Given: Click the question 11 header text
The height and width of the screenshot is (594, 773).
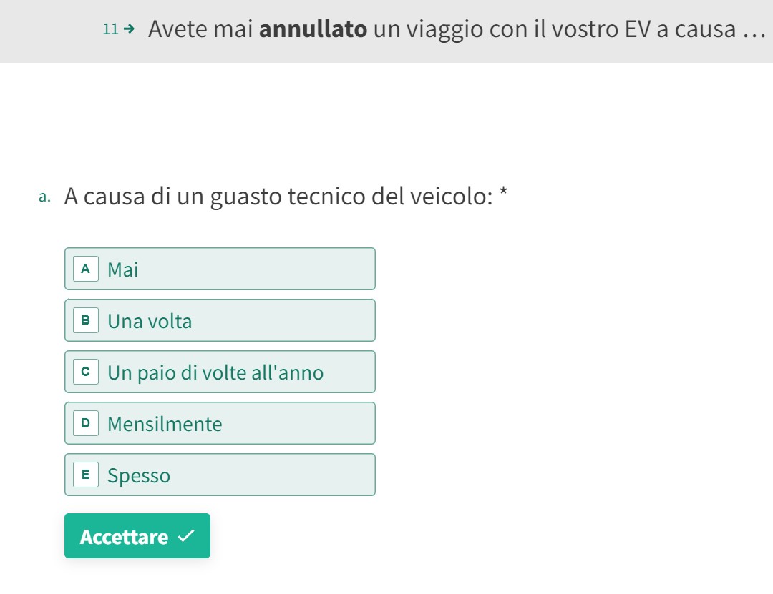Looking at the screenshot, I should (451, 29).
